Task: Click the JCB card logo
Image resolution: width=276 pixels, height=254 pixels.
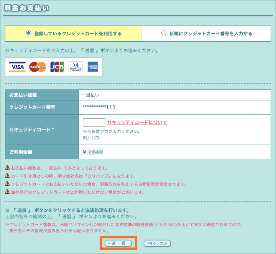Action: [x=57, y=67]
